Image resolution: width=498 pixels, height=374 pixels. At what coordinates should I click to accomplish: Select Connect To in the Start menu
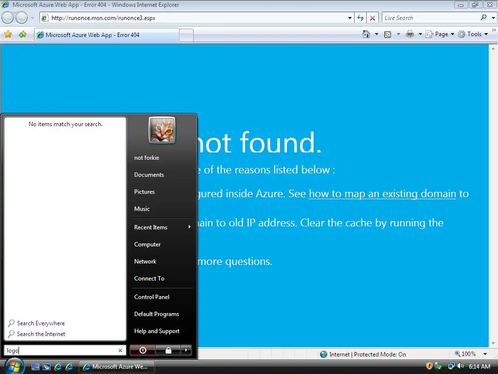pos(149,279)
